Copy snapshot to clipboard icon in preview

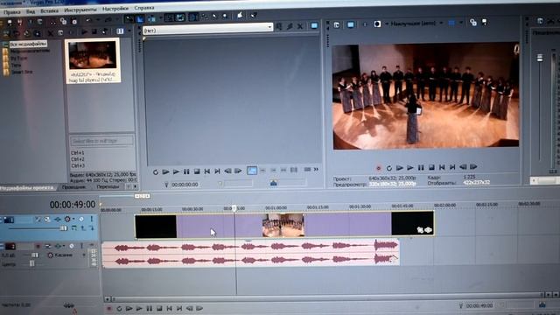click(x=473, y=23)
